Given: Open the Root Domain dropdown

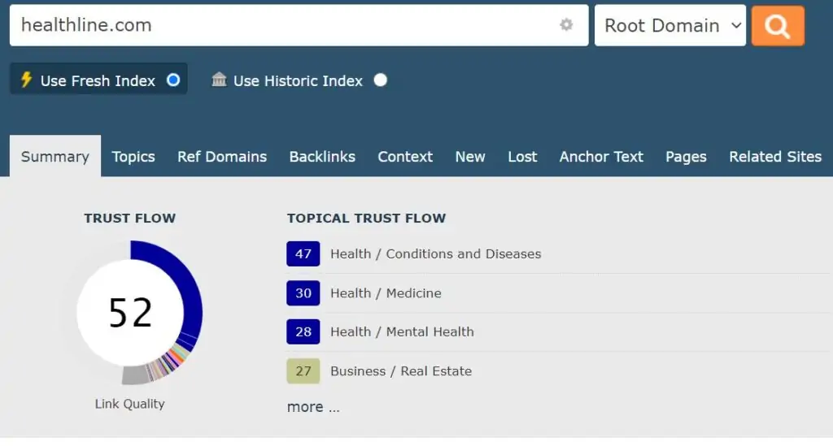Looking at the screenshot, I should click(670, 25).
